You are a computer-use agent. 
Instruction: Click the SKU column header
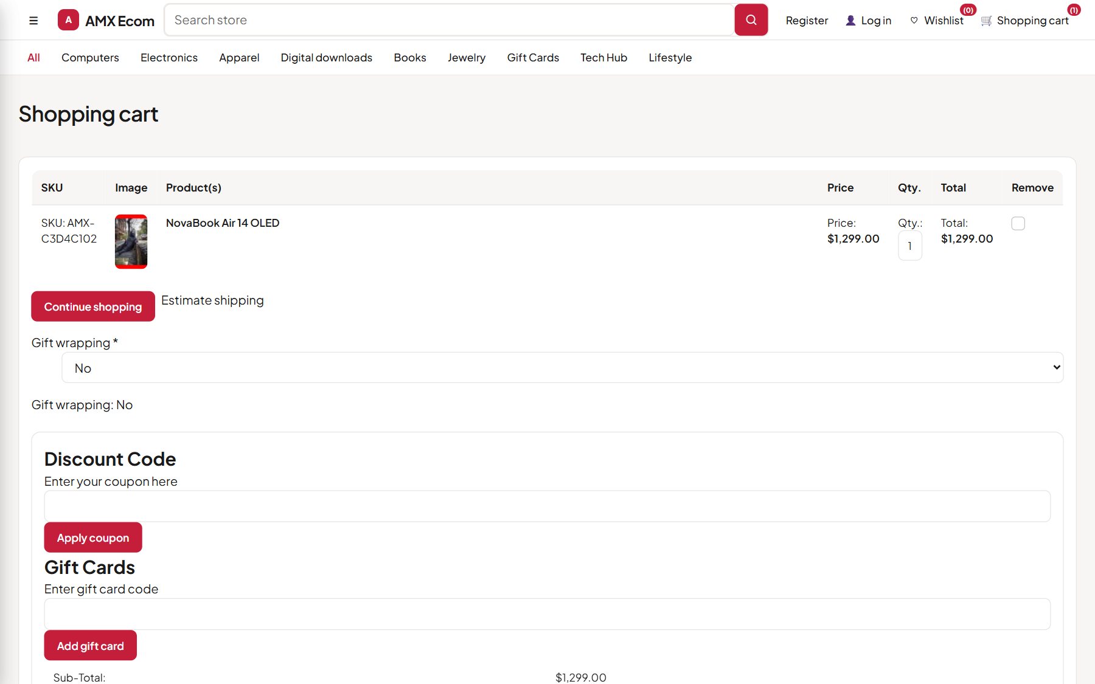coord(52,188)
